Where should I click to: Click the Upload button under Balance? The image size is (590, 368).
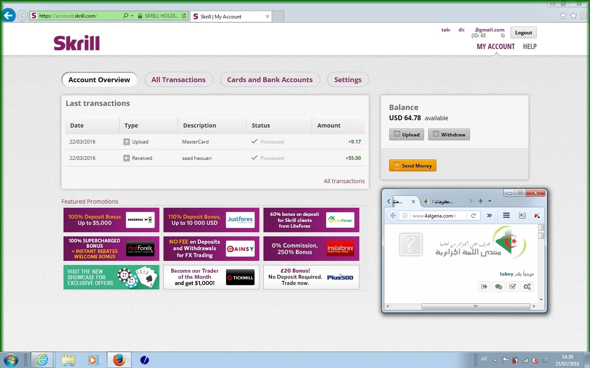click(406, 135)
